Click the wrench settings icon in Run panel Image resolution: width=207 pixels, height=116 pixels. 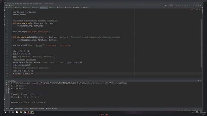6,85
